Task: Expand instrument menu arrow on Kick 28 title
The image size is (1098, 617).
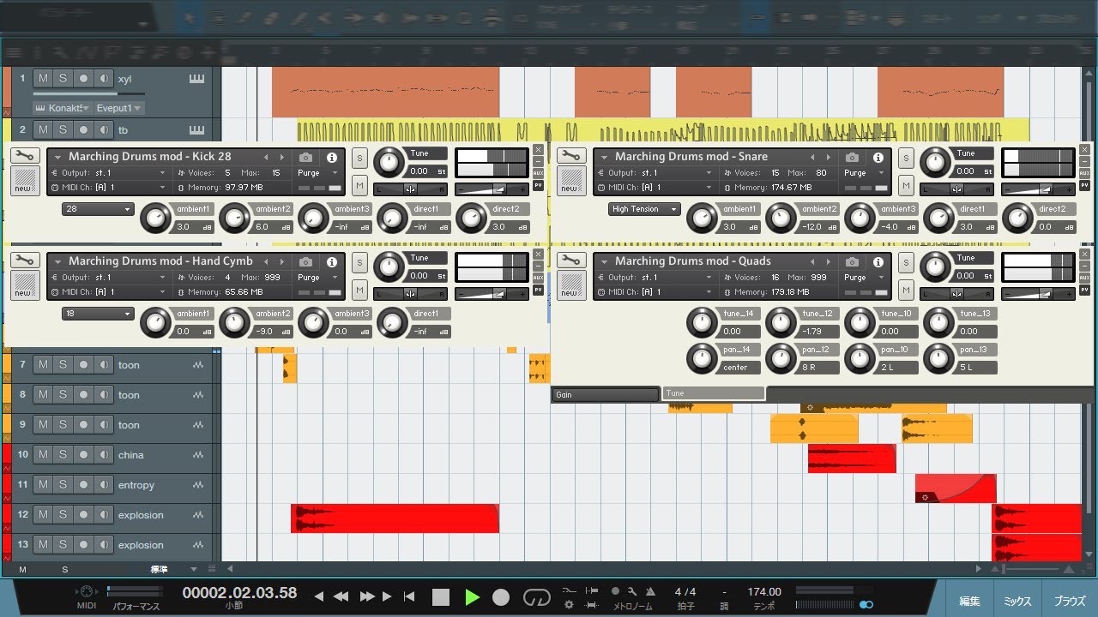Action: (58, 157)
